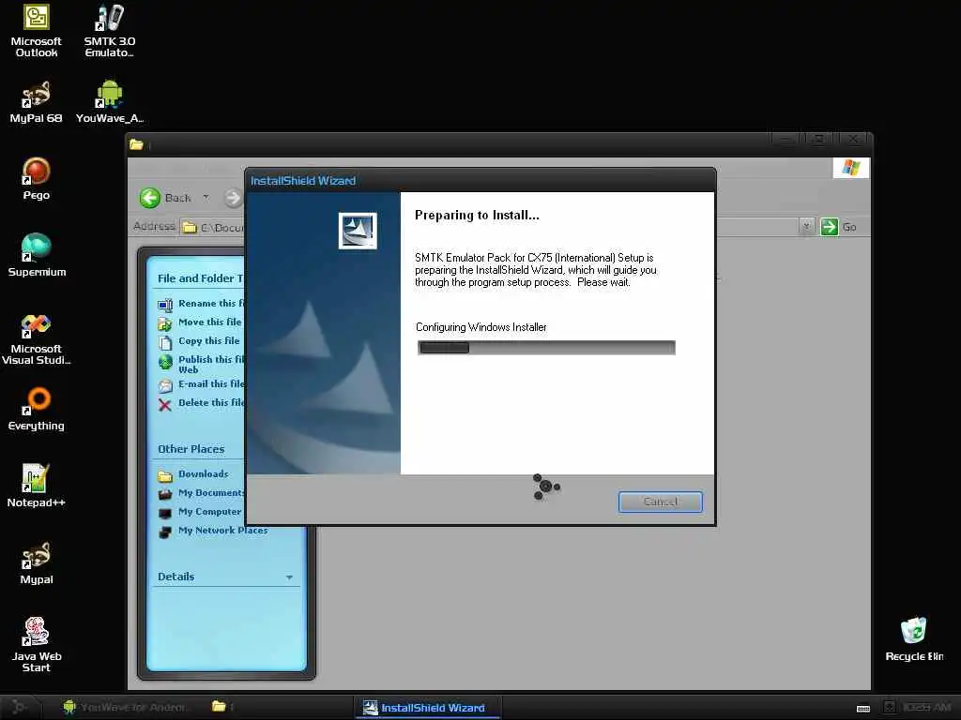Collapse the Other Places section header

point(191,449)
